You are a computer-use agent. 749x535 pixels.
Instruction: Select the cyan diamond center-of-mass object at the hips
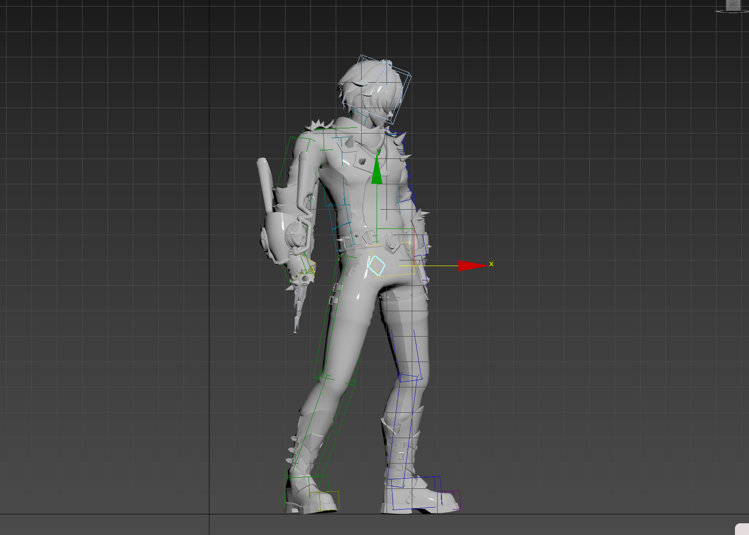pos(376,265)
